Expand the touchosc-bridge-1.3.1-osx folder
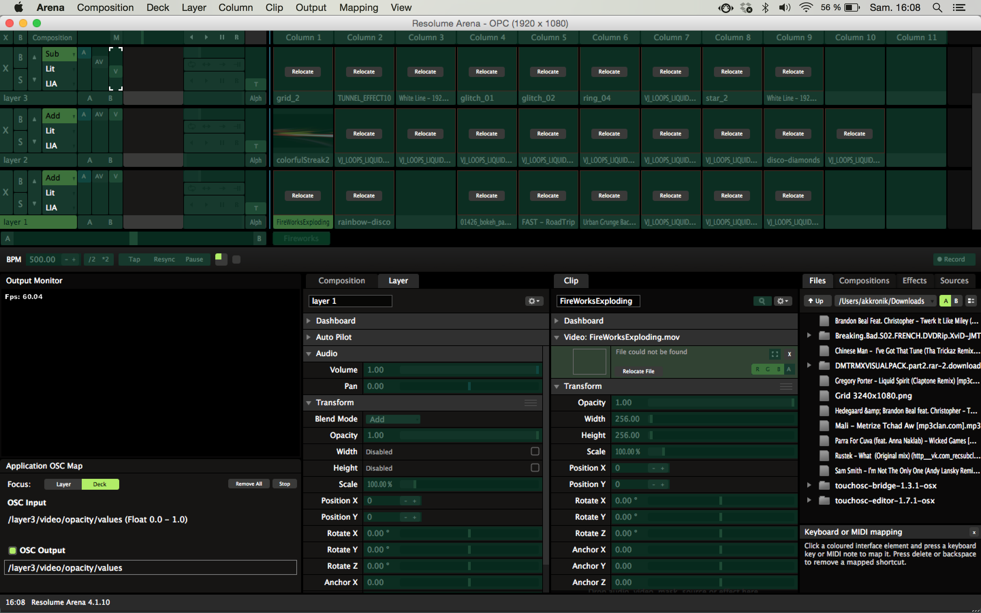This screenshot has height=613, width=981. pyautogui.click(x=809, y=485)
